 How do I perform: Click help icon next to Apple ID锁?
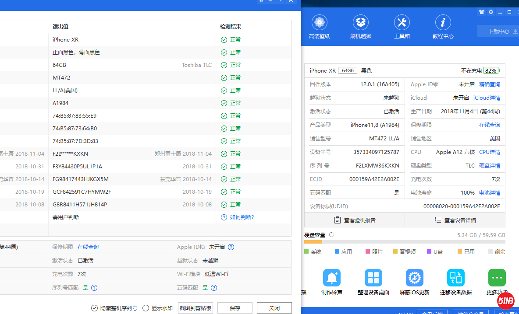[231, 247]
